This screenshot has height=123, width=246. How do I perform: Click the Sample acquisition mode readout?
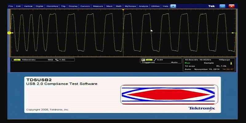point(209,63)
